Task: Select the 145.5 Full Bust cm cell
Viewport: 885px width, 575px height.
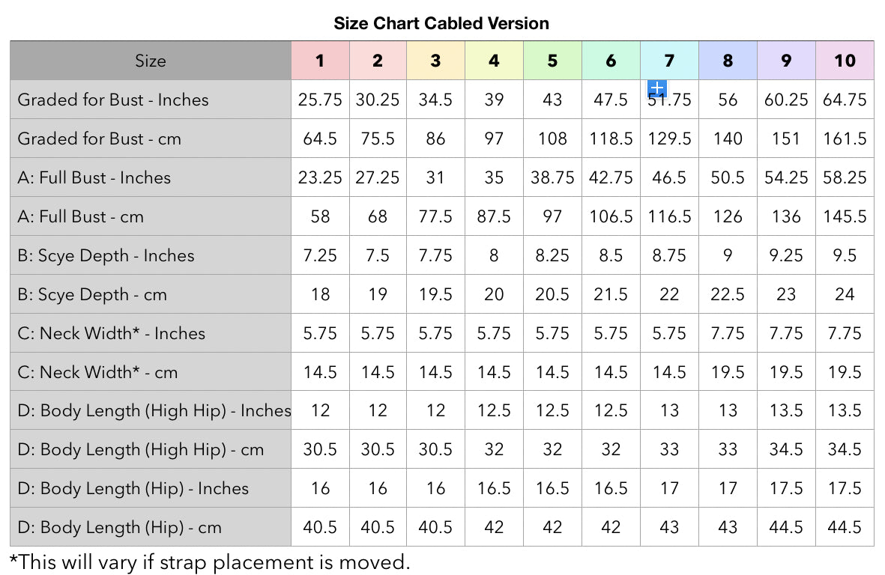Action: (x=845, y=216)
